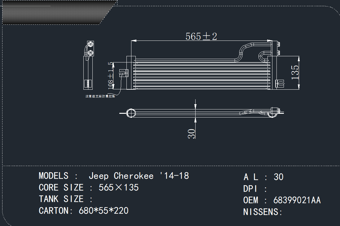Select the CORE SIZE 565×135 text line
340x226 pixels.
click(x=89, y=187)
